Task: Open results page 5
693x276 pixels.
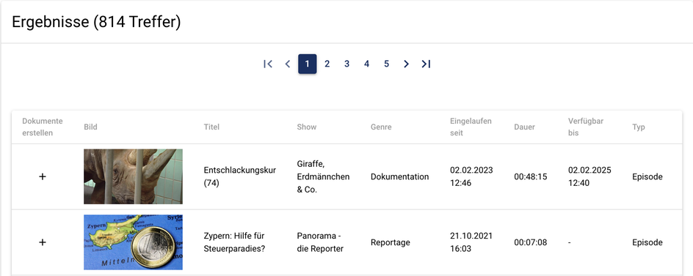Action: (x=386, y=64)
